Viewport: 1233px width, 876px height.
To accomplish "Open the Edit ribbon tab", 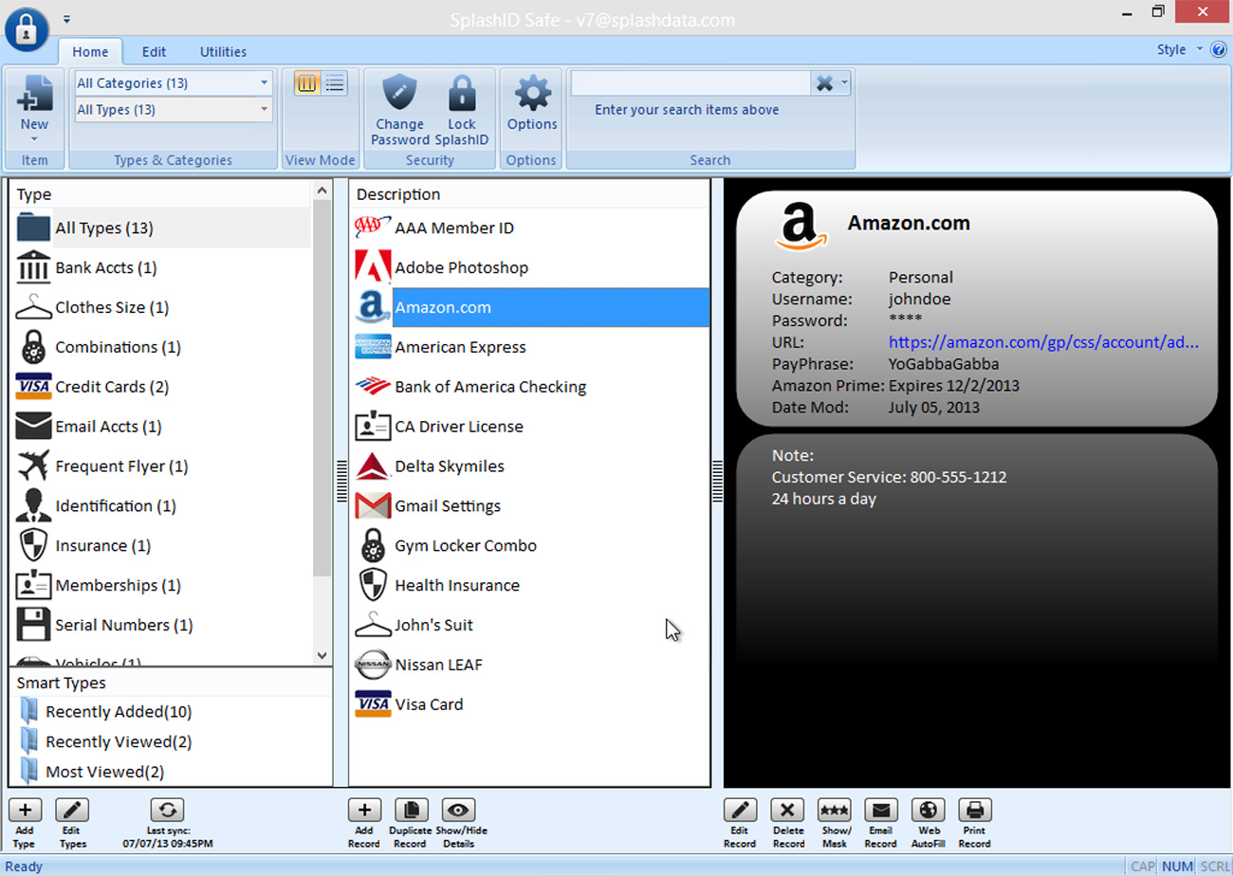I will (x=154, y=52).
